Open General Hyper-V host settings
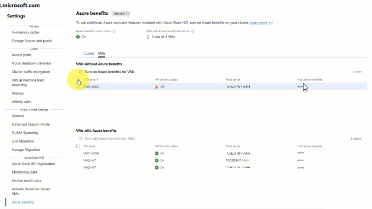Viewport: 372px width, 209px height. [x=18, y=116]
